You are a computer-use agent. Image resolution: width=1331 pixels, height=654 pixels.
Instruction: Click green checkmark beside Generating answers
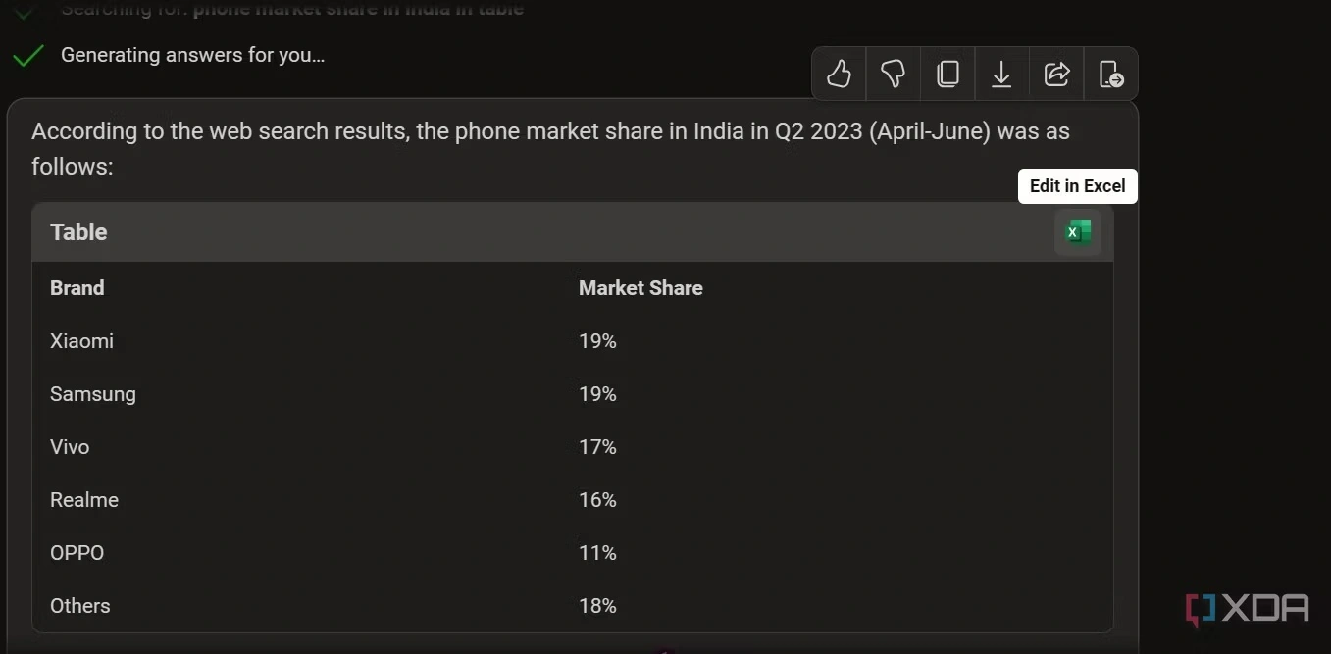(28, 56)
